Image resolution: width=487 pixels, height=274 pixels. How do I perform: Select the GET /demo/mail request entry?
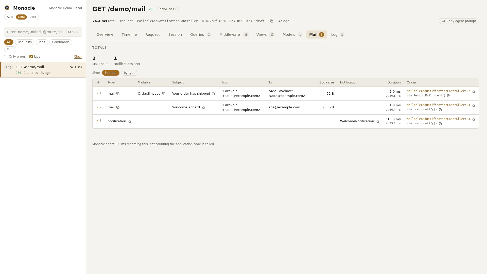coord(43,70)
